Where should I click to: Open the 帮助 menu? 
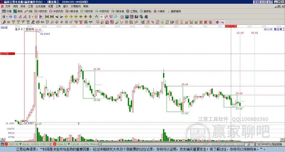86,6
